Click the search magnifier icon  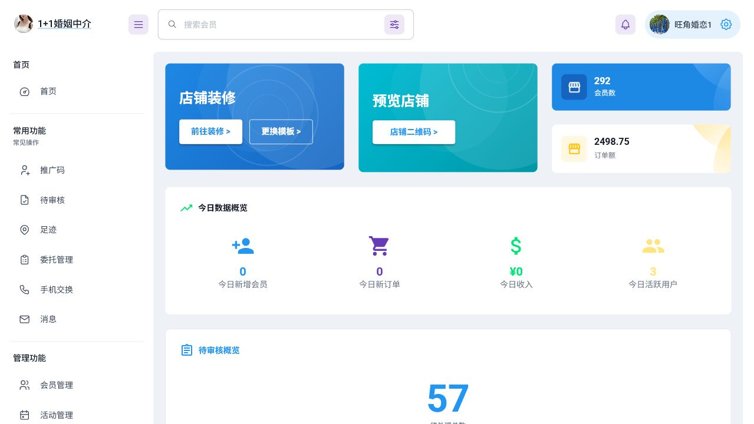pos(172,24)
